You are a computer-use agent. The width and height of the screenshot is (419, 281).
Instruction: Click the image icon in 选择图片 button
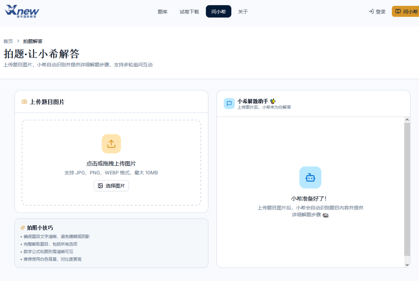[x=100, y=186]
